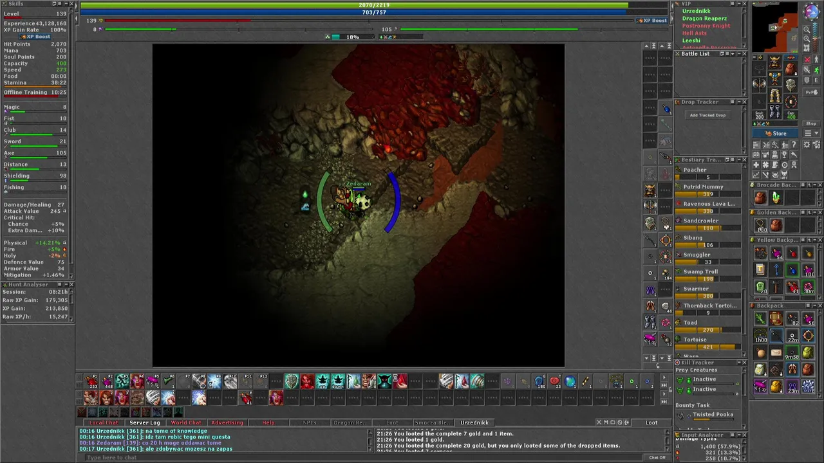
Task: Open the Help chat tab
Action: 268,422
